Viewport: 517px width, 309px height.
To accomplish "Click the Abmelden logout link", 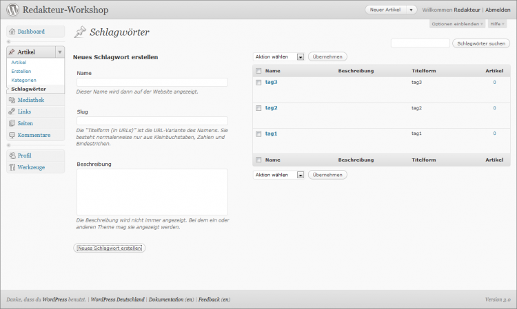I will [498, 10].
